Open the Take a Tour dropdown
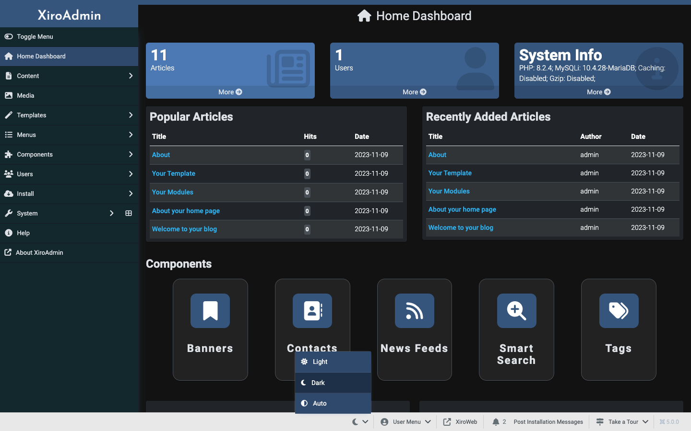 point(622,422)
